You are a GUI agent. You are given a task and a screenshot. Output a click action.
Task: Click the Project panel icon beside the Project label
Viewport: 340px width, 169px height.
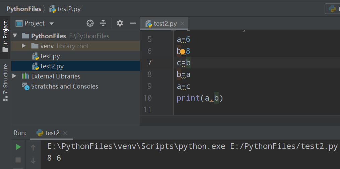[19, 23]
